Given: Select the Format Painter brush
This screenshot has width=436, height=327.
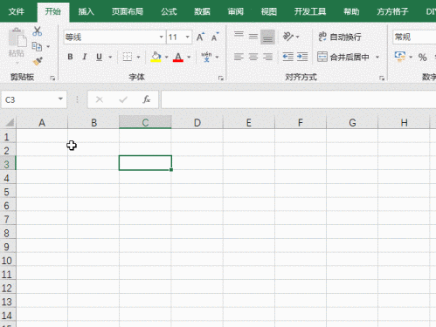Looking at the screenshot, I should [x=38, y=61].
